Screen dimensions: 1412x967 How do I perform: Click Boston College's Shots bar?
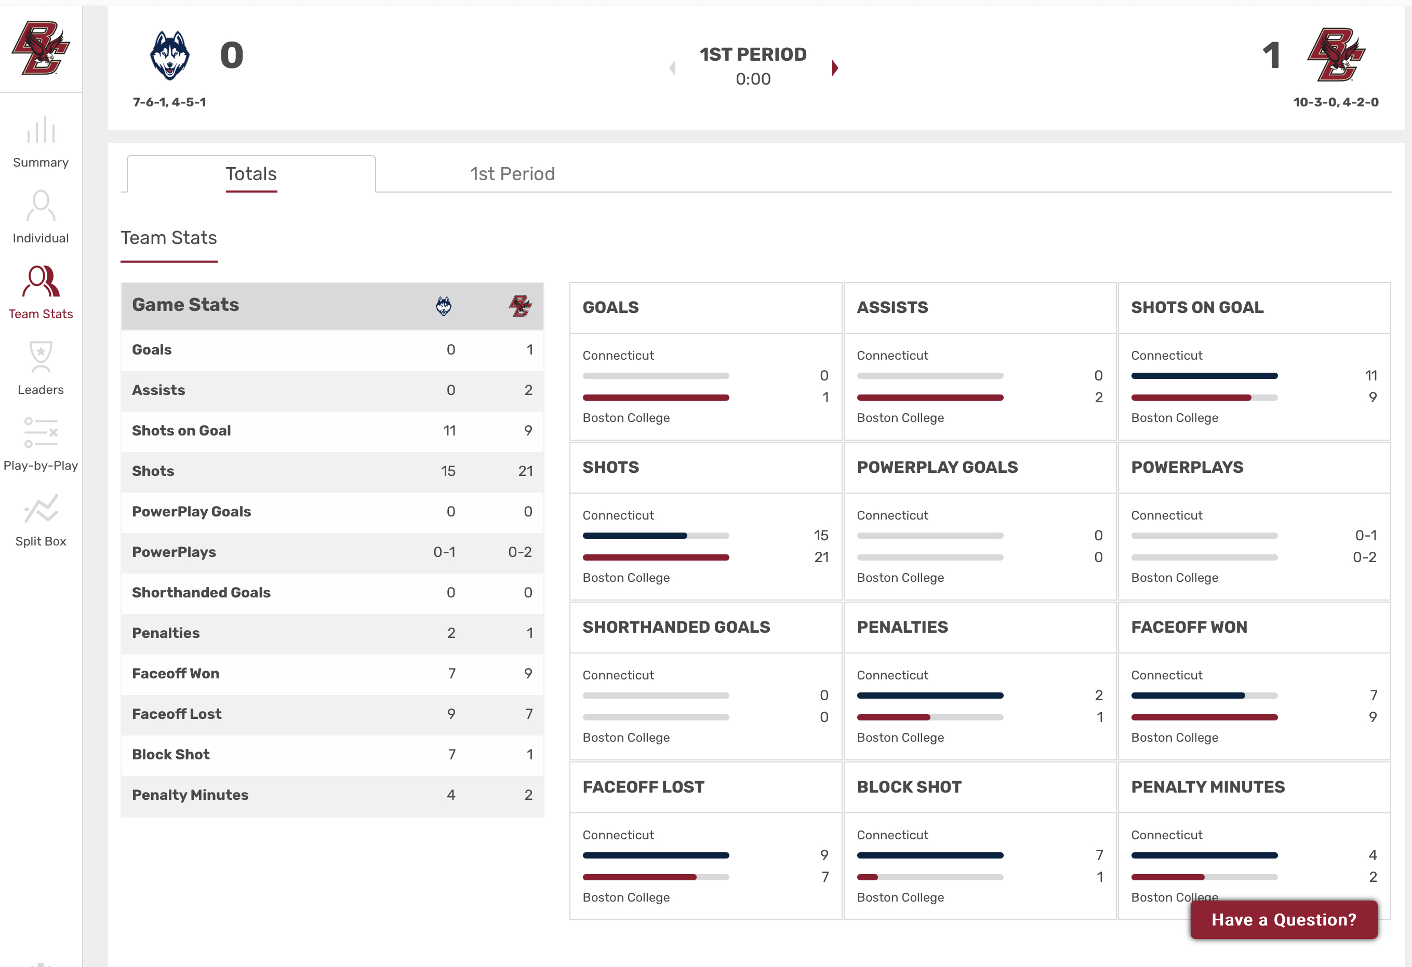656,557
